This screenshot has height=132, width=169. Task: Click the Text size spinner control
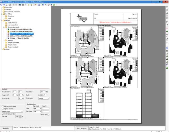tap(21, 116)
